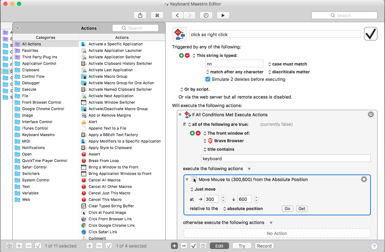The height and width of the screenshot is (252, 385).
Task: Click the minus button beside '1 of 11 selected'
Action: 29,246
